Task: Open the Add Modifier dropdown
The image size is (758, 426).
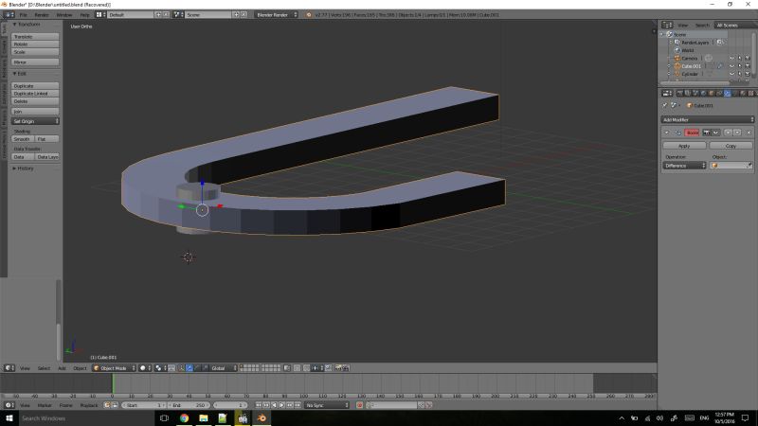Action: (707, 120)
